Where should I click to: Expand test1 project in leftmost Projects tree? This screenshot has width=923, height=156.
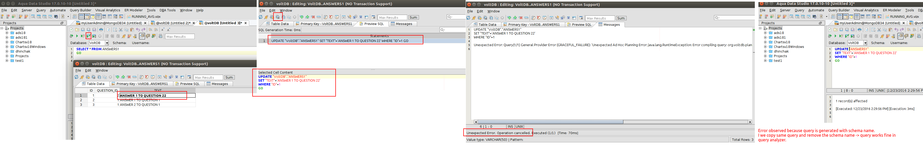coord(7,61)
